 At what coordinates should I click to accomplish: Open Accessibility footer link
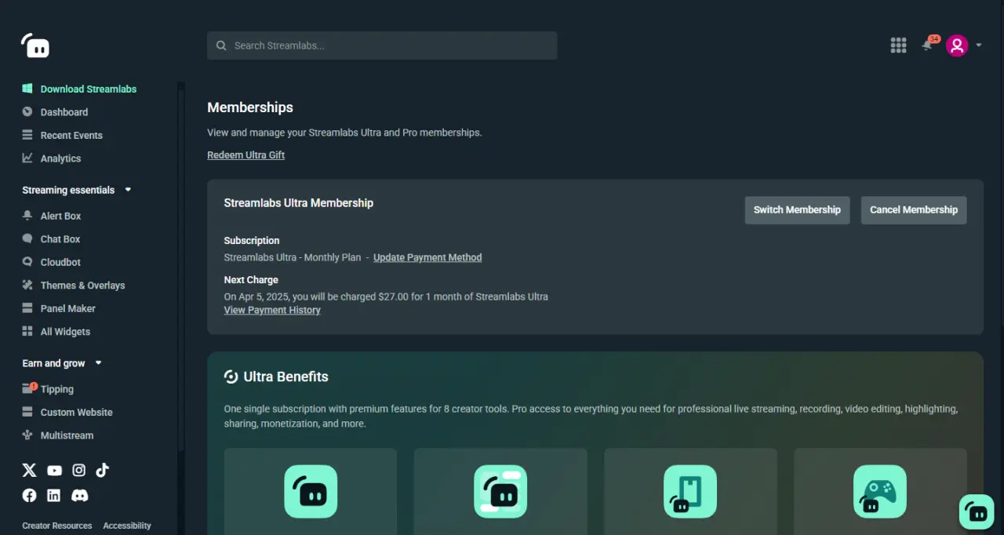click(127, 526)
